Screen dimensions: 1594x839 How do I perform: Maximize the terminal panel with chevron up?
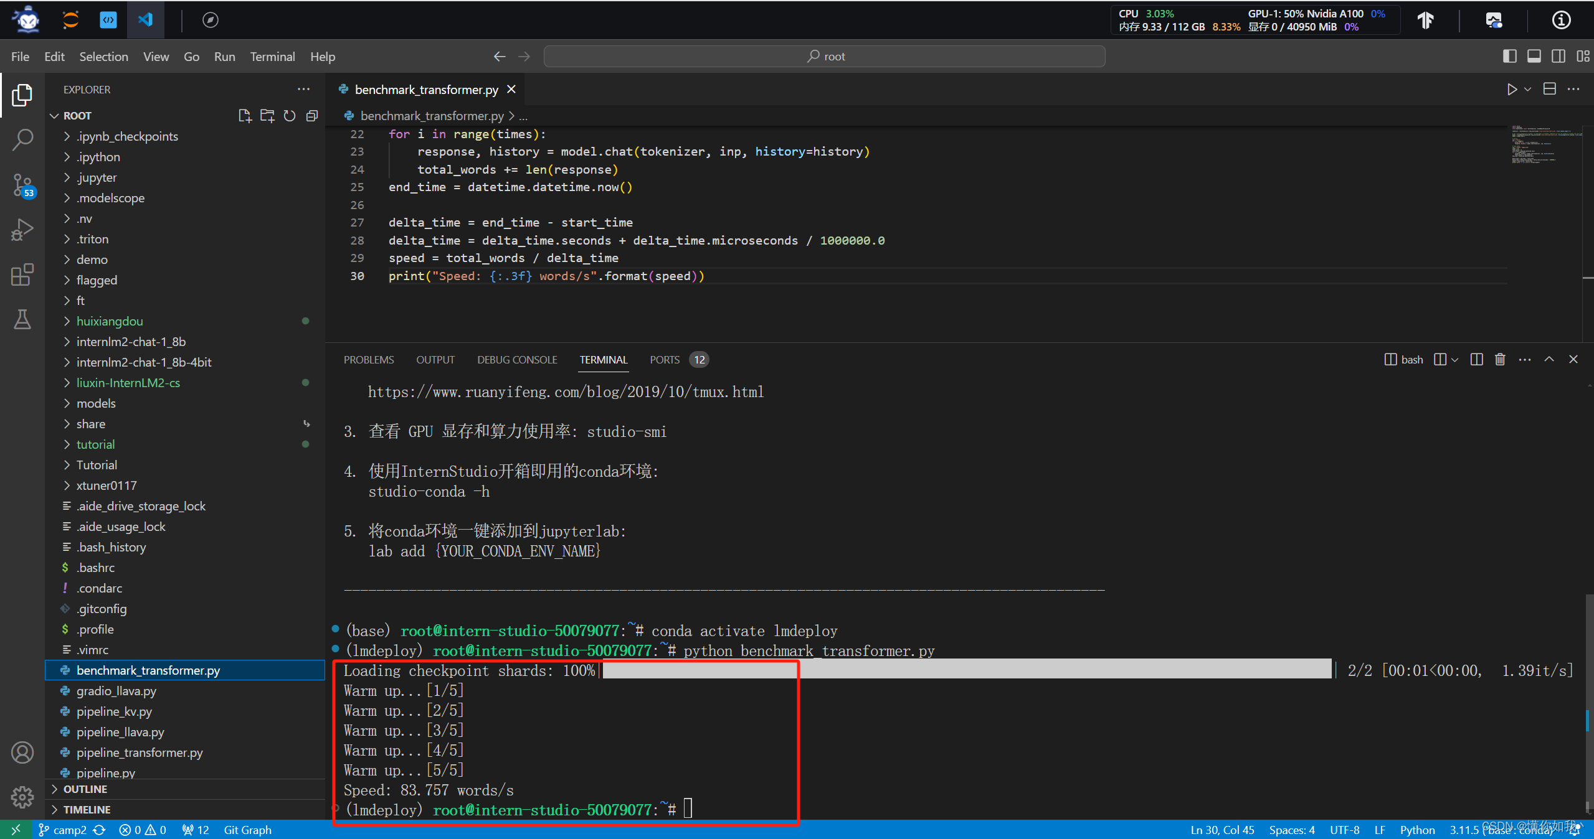click(1549, 359)
